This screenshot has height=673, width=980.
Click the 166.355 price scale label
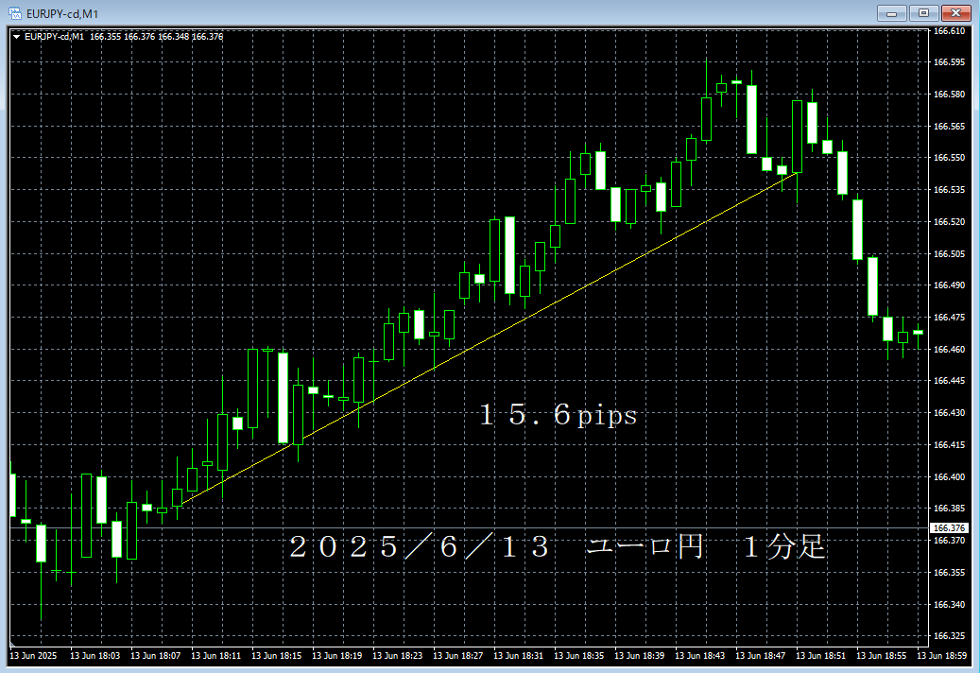949,573
